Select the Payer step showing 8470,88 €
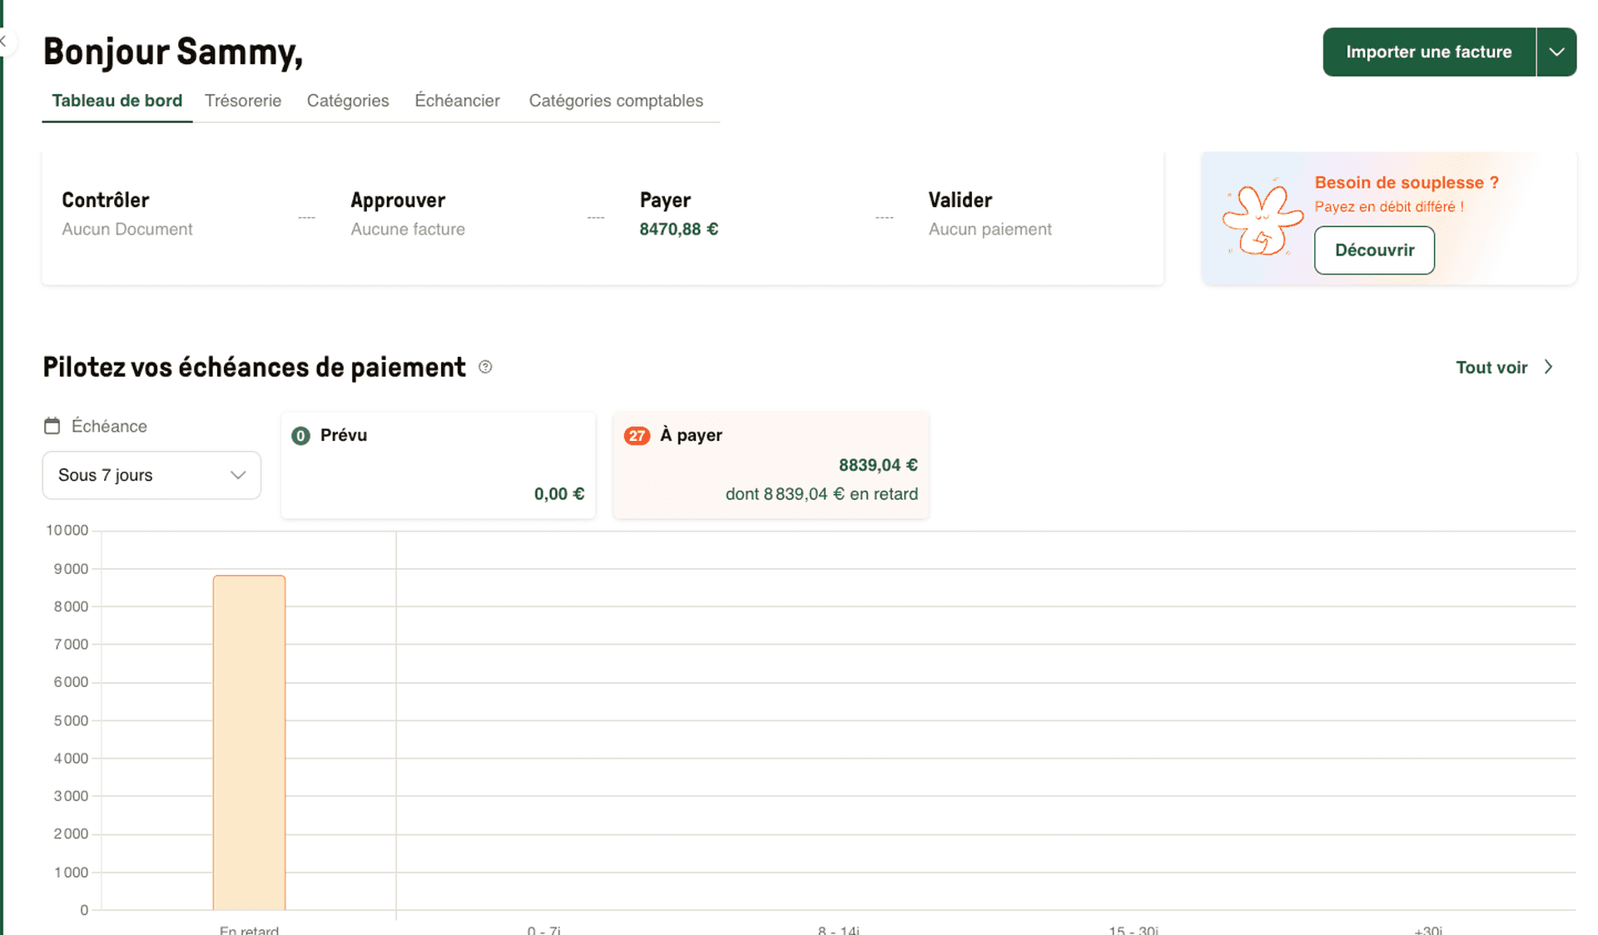1598x935 pixels. (678, 215)
